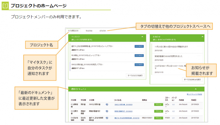Click the 作成者 column header
This screenshot has height=125, width=220.
181,100
